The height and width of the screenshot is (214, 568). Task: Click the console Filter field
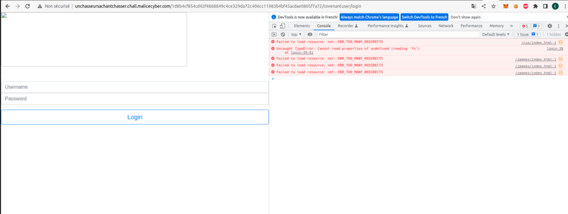point(398,34)
